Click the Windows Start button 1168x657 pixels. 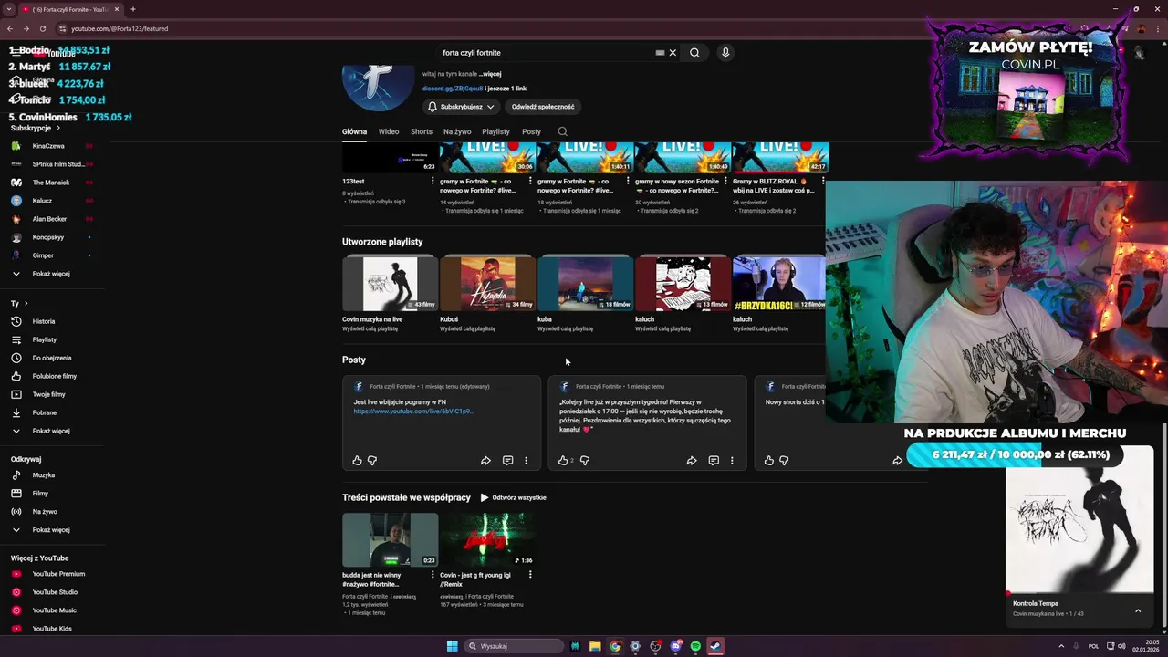(x=452, y=646)
